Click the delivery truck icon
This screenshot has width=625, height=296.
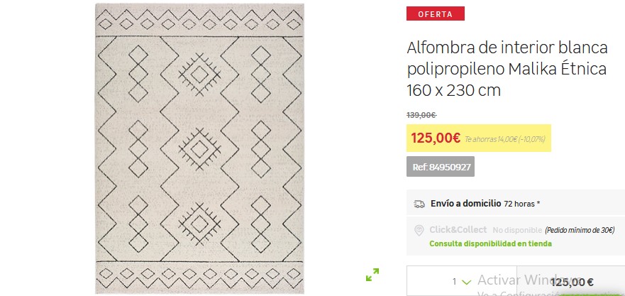(419, 204)
